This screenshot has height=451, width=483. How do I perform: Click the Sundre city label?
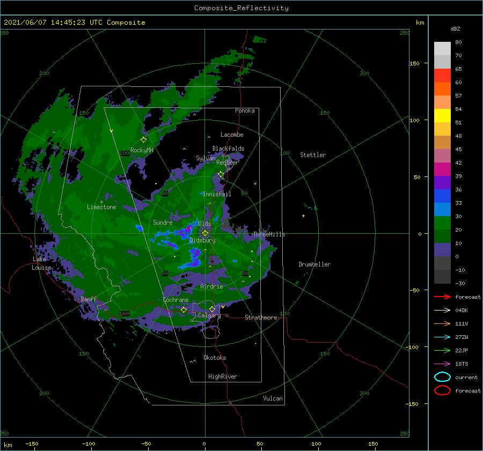(x=163, y=222)
